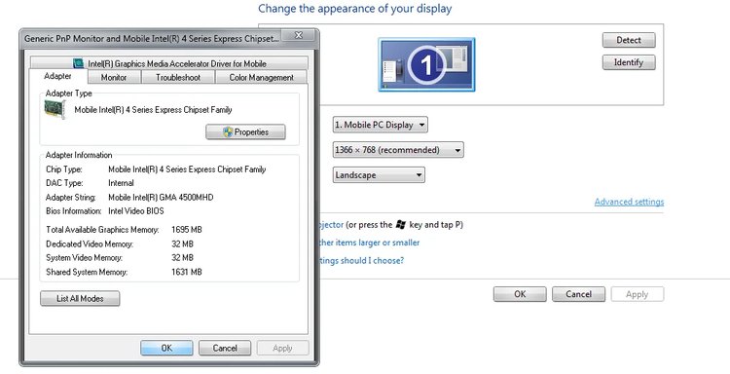730x374 pixels.
Task: Open the Troubleshoot tab
Action: pyautogui.click(x=178, y=77)
